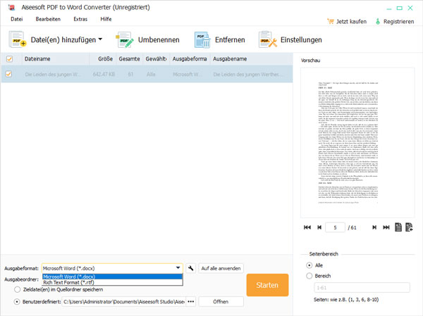Click the Größe column header
The width and height of the screenshot is (423, 316).
103,58
